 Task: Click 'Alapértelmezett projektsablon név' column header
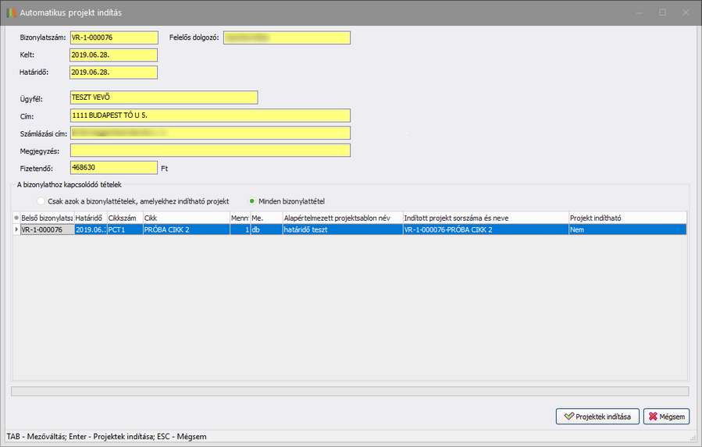point(341,218)
